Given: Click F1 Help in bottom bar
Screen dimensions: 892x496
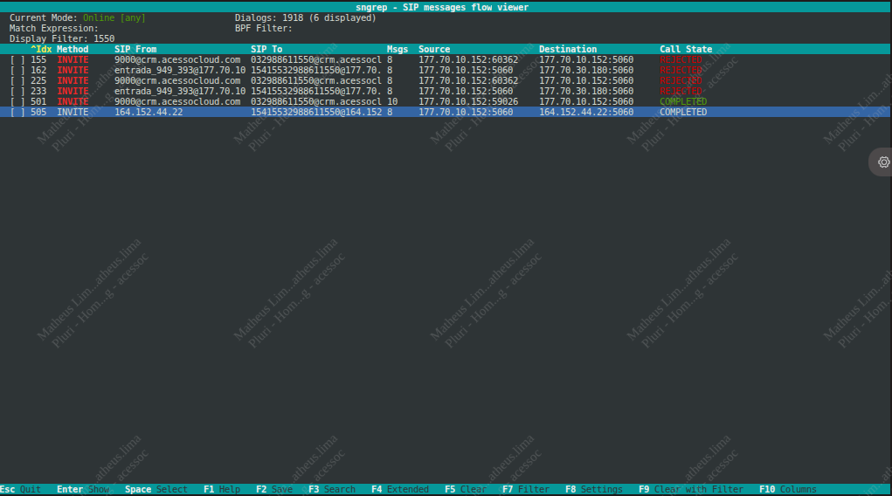Looking at the screenshot, I should pos(222,490).
